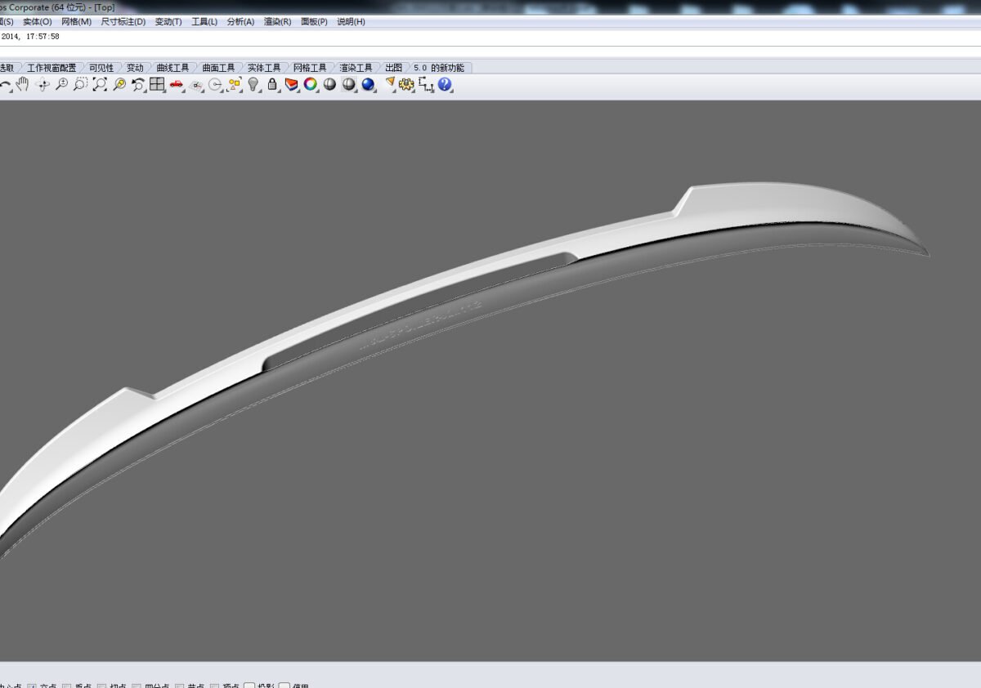The image size is (981, 688).
Task: Open the 尺寸标注(D) menu
Action: [x=123, y=21]
